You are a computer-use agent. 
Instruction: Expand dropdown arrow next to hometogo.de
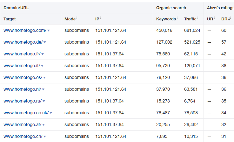[45, 42]
